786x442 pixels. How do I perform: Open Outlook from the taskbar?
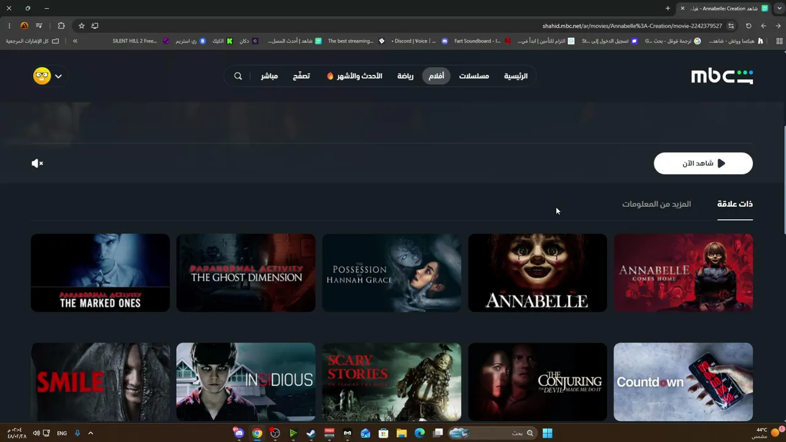pyautogui.click(x=365, y=433)
